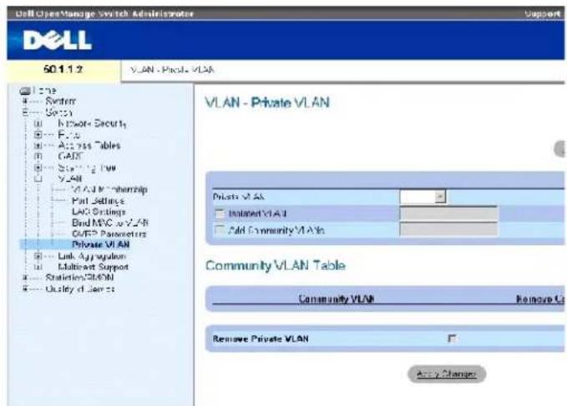Expand the Statistics/RMON node
The width and height of the screenshot is (567, 406).
click(25, 278)
